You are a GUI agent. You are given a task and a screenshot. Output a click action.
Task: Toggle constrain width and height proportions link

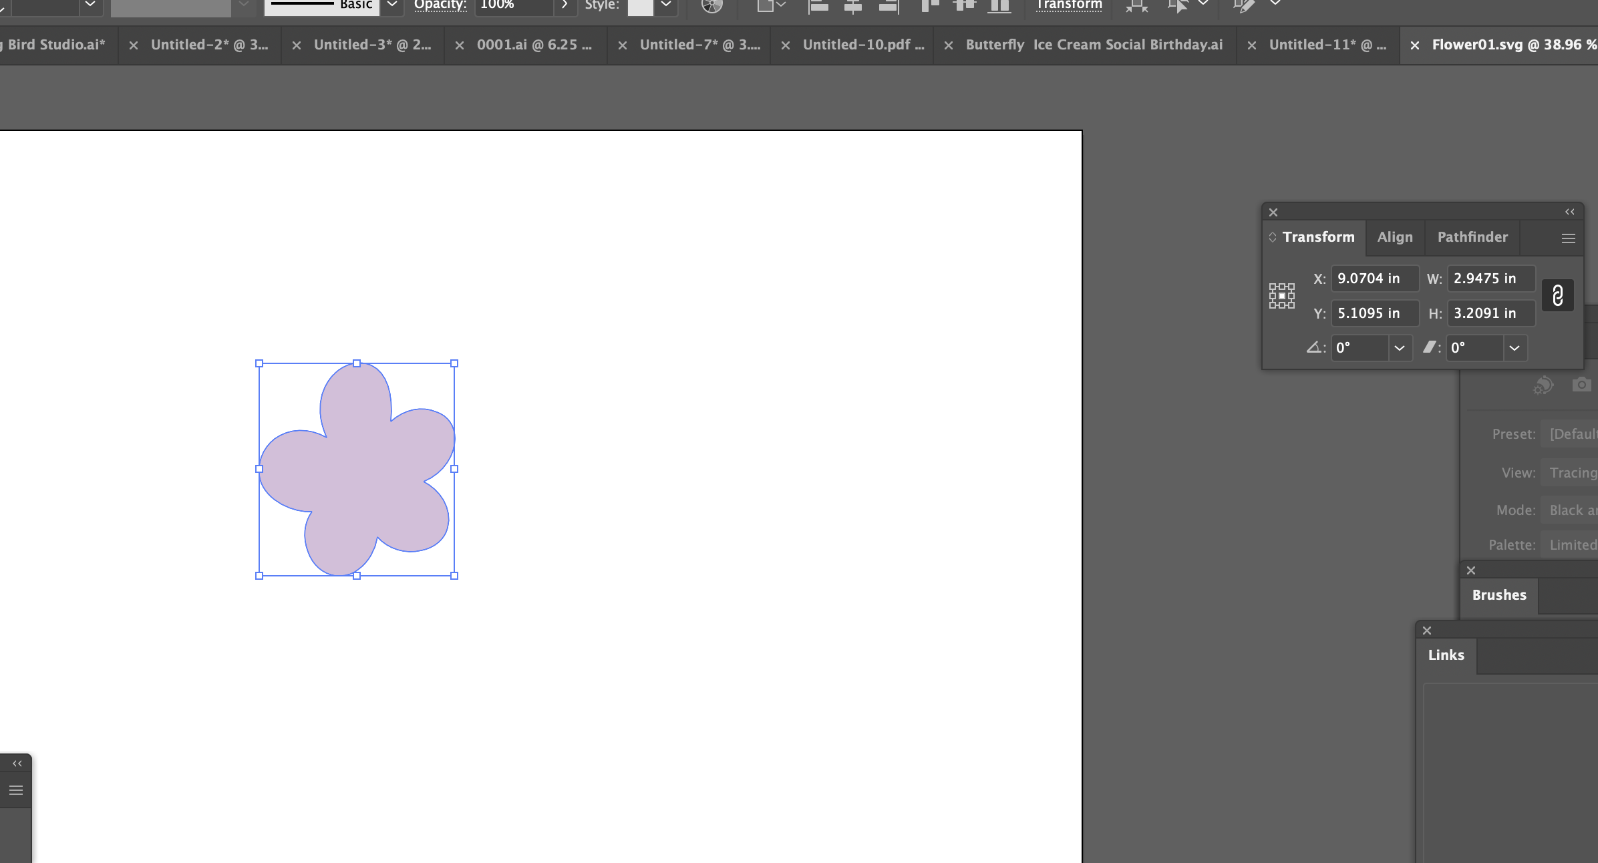tap(1557, 295)
